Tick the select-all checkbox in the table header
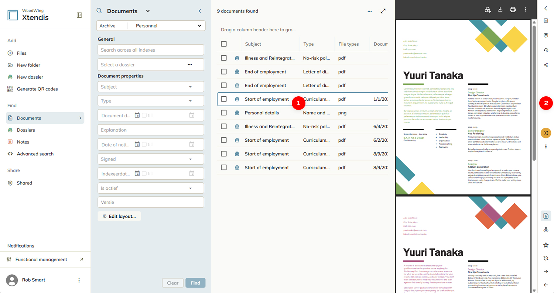The image size is (554, 293). point(224,44)
